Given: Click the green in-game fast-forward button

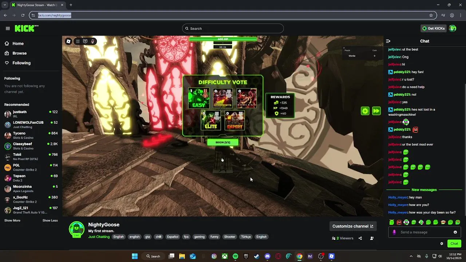Looking at the screenshot, I should pyautogui.click(x=376, y=111).
